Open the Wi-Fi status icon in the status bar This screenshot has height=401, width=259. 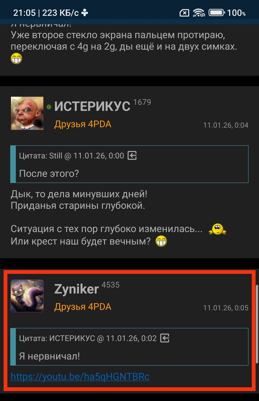(199, 13)
